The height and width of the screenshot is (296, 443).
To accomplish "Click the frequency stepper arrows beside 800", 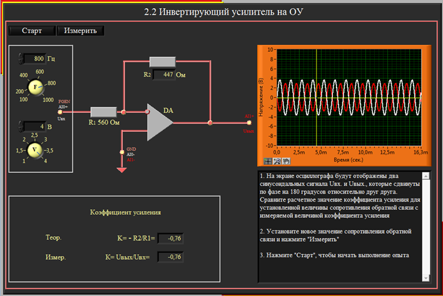I will point(21,59).
